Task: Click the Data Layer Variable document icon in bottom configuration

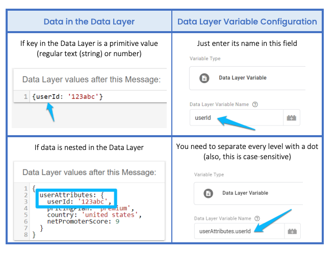Action: [x=208, y=193]
